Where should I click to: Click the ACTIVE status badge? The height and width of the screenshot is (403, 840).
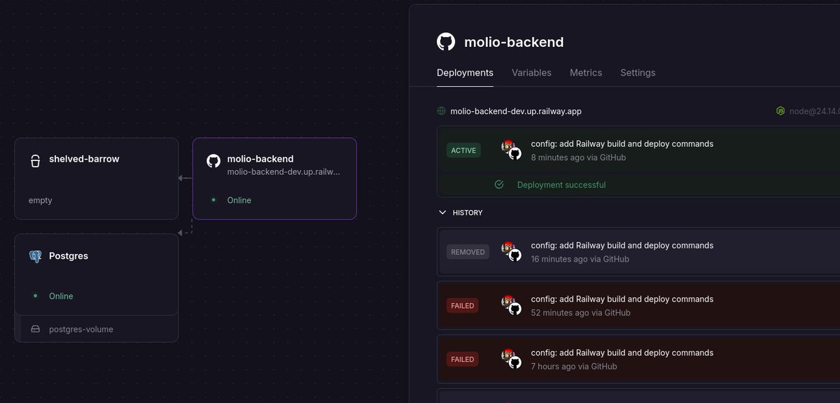pos(463,150)
